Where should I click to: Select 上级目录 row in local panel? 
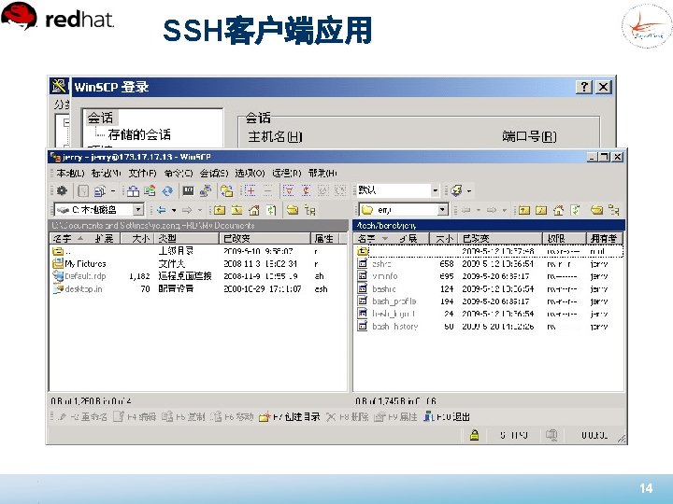(198, 251)
